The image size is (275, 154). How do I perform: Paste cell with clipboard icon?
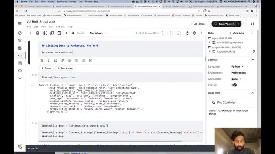tap(59, 33)
